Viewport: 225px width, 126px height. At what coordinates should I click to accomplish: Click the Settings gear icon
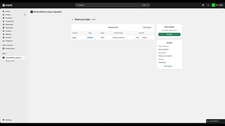pos(4,120)
